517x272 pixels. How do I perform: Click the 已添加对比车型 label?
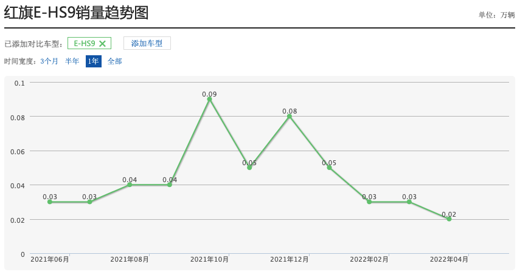[33, 44]
